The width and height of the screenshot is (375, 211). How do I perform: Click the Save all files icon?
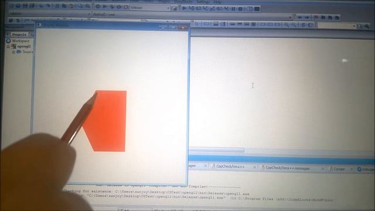pyautogui.click(x=32, y=5)
